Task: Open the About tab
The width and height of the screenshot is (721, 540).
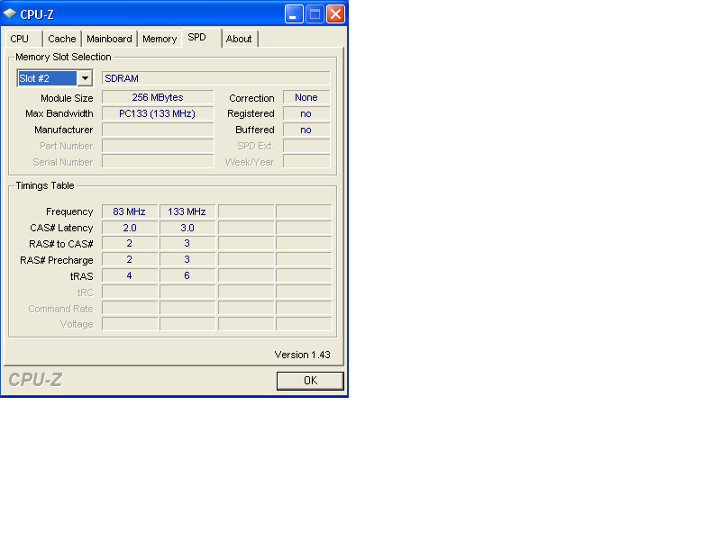Action: (x=239, y=39)
